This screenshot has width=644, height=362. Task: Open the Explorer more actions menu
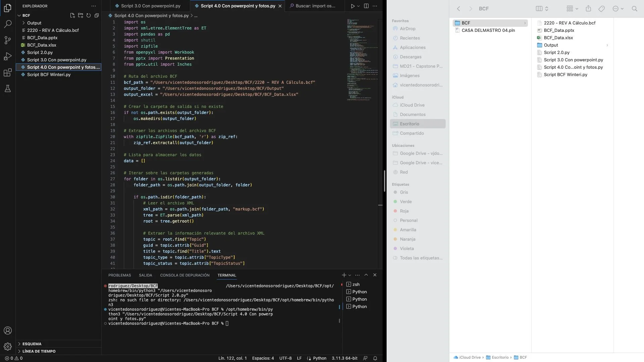point(94,6)
